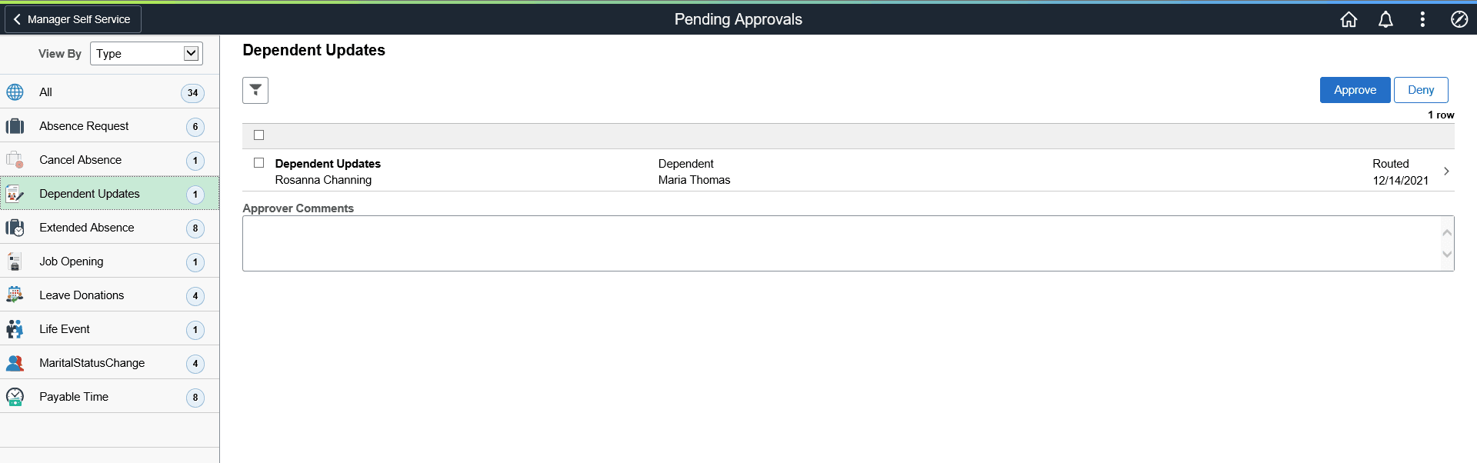Select the globe icon next to All
The image size is (1477, 463).
14,92
